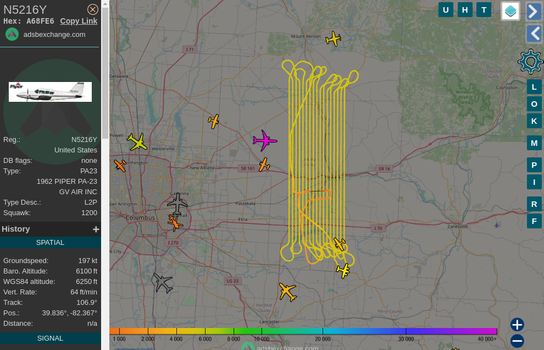The image size is (544, 350).
Task: Select the magenta jet aircraft icon
Action: 265,140
